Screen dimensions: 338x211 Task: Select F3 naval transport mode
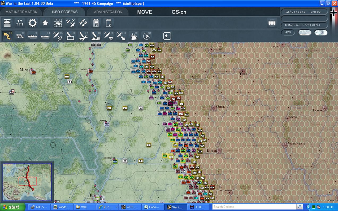tap(33, 36)
